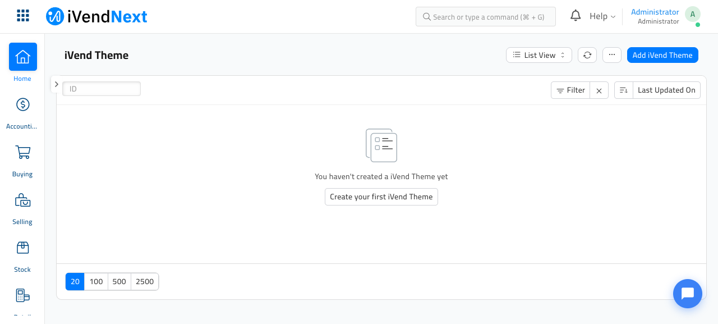Open the notifications bell
Image resolution: width=718 pixels, height=324 pixels.
tap(576, 16)
